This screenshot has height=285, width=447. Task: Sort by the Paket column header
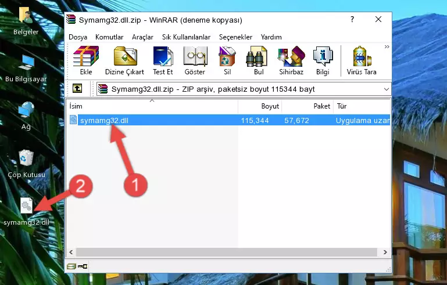click(307, 106)
